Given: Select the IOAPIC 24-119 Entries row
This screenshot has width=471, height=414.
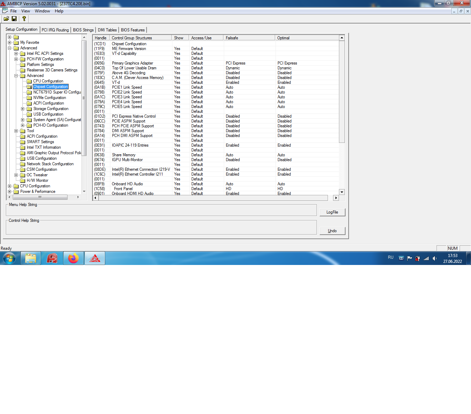Looking at the screenshot, I should (216, 145).
